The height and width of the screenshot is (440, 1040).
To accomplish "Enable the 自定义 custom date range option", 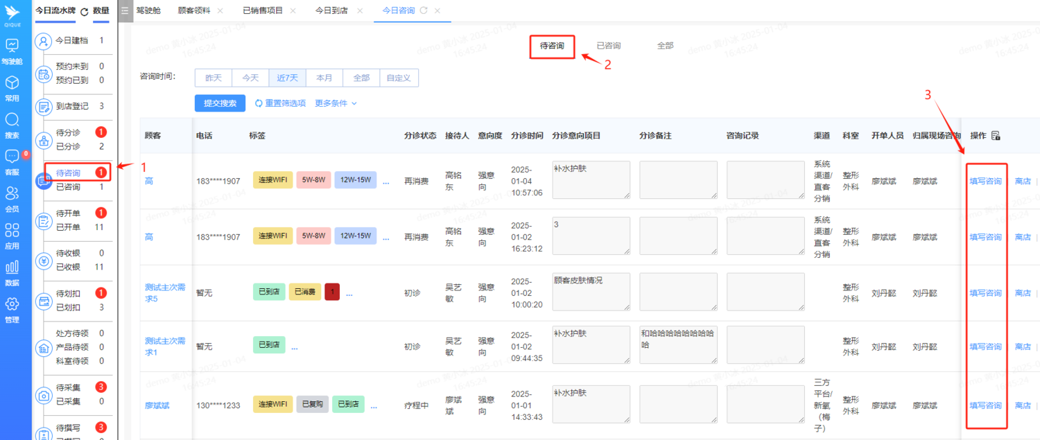I will (398, 78).
